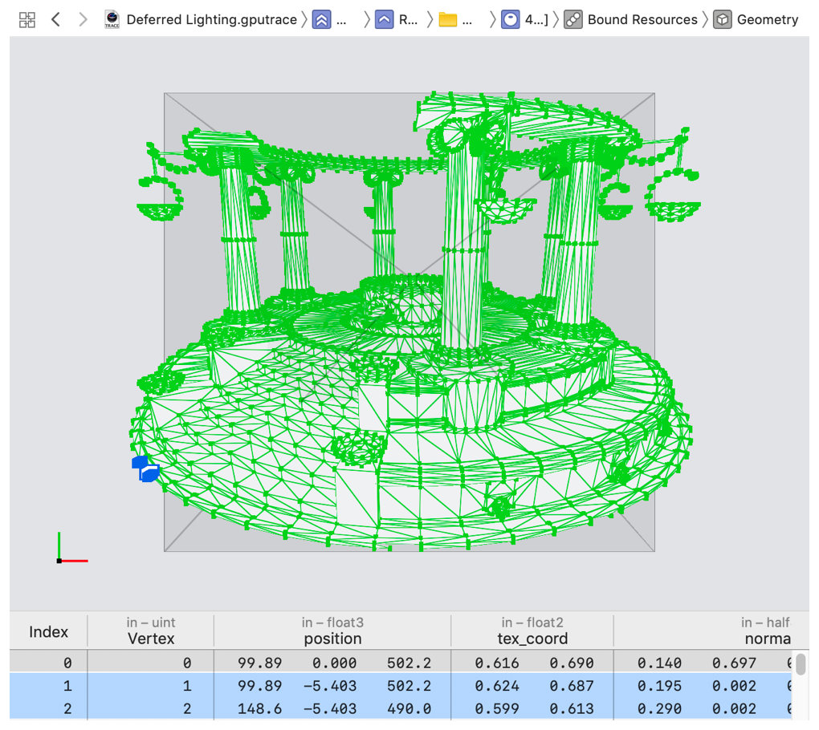Click tex_coord value 0.616
Image resolution: width=819 pixels, height=730 pixels.
tap(497, 663)
